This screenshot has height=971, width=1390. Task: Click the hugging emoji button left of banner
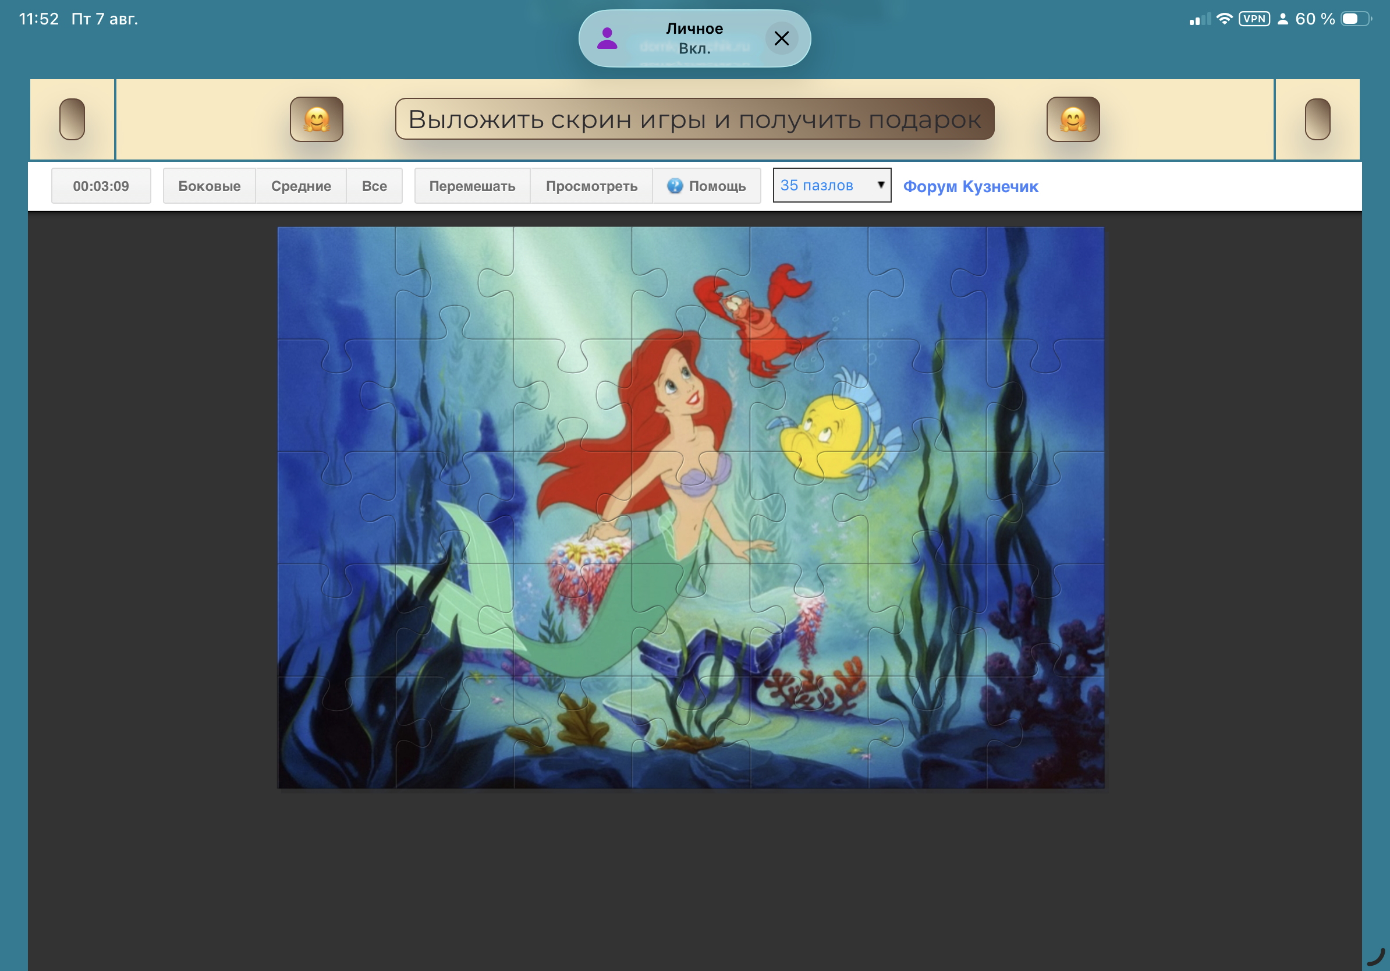click(x=316, y=119)
